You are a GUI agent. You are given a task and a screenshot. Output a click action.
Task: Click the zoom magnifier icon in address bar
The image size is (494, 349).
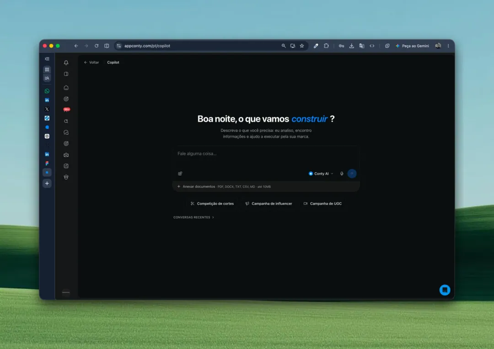click(284, 46)
